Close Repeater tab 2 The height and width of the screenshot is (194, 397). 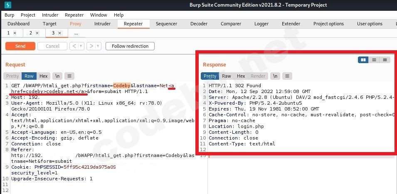(x=37, y=33)
